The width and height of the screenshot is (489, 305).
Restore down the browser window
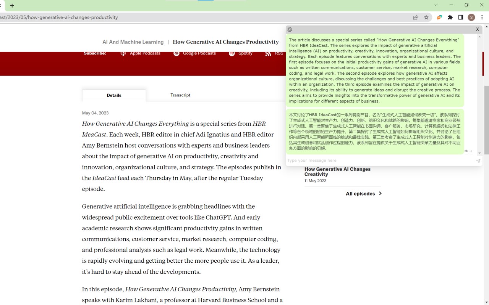point(466,5)
